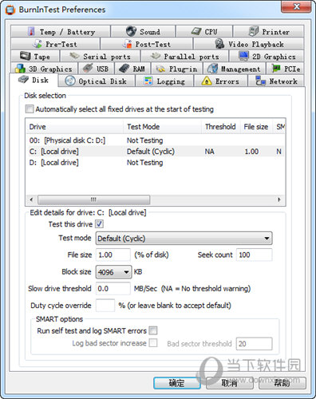Open the Logging tab
This screenshot has height=399, width=316.
tap(164, 81)
